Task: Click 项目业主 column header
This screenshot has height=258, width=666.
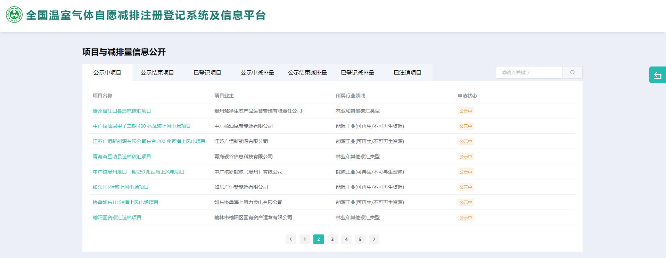Action: pyautogui.click(x=224, y=96)
